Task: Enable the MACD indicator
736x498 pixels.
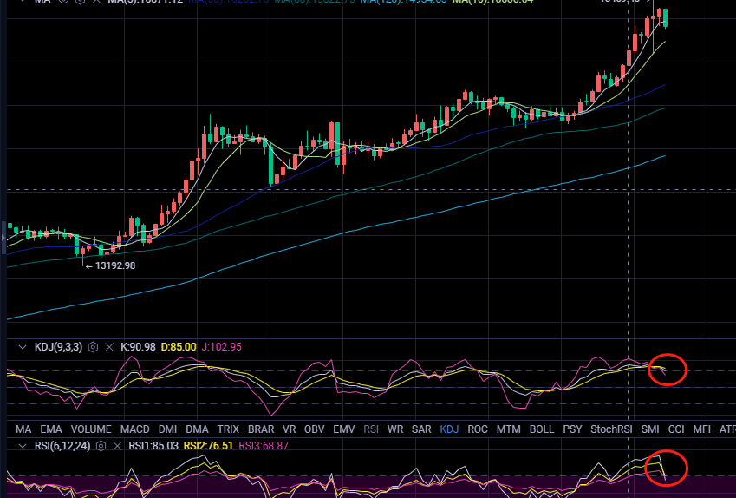Action: pos(134,429)
